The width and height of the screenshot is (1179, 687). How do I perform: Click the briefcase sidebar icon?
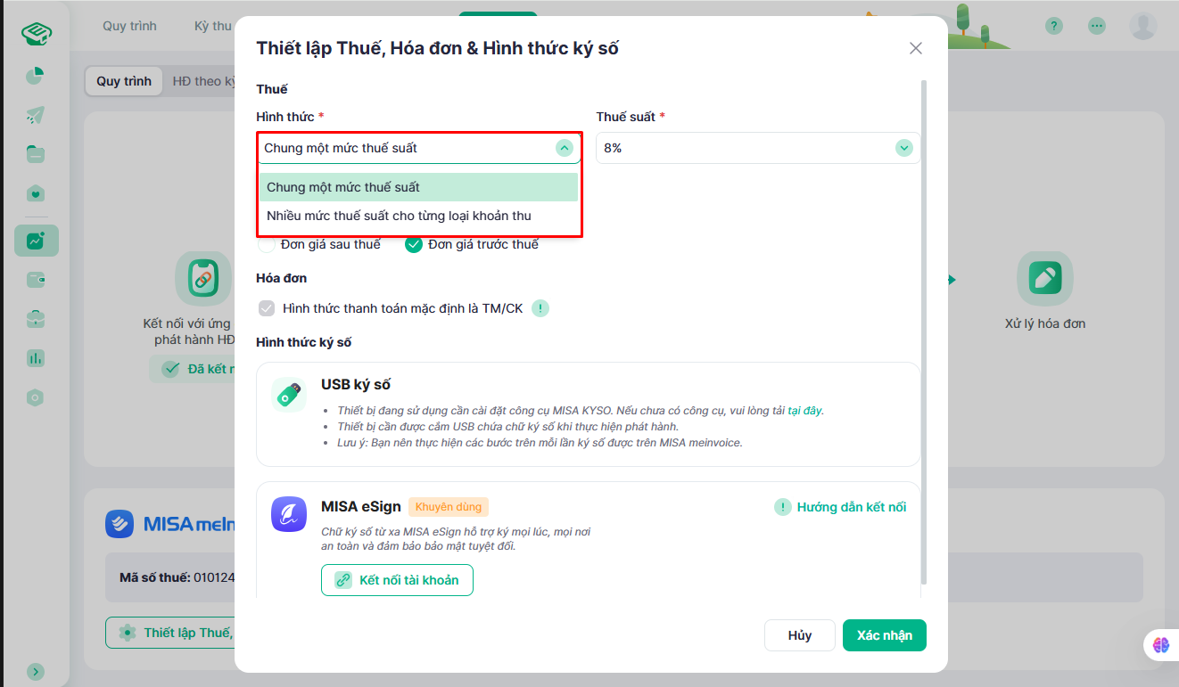tap(36, 319)
